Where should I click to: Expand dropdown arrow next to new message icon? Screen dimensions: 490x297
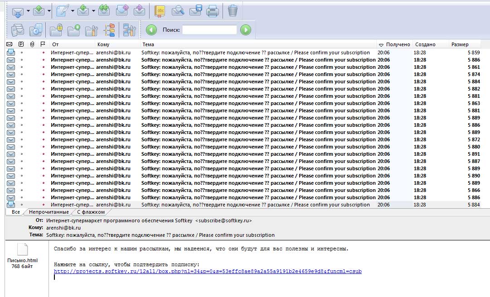(72, 11)
